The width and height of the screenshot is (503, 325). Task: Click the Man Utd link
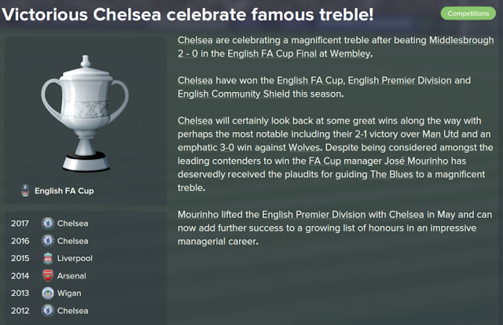(x=428, y=134)
